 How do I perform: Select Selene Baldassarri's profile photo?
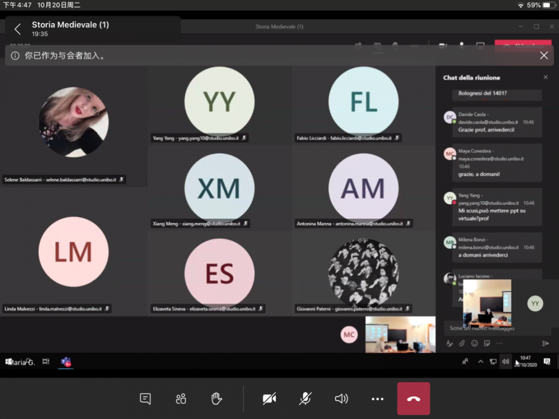point(73,122)
